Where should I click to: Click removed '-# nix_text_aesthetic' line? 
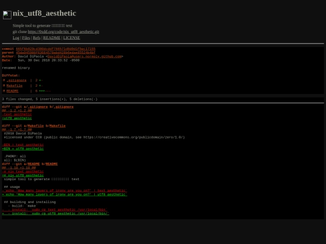tap(23, 172)
